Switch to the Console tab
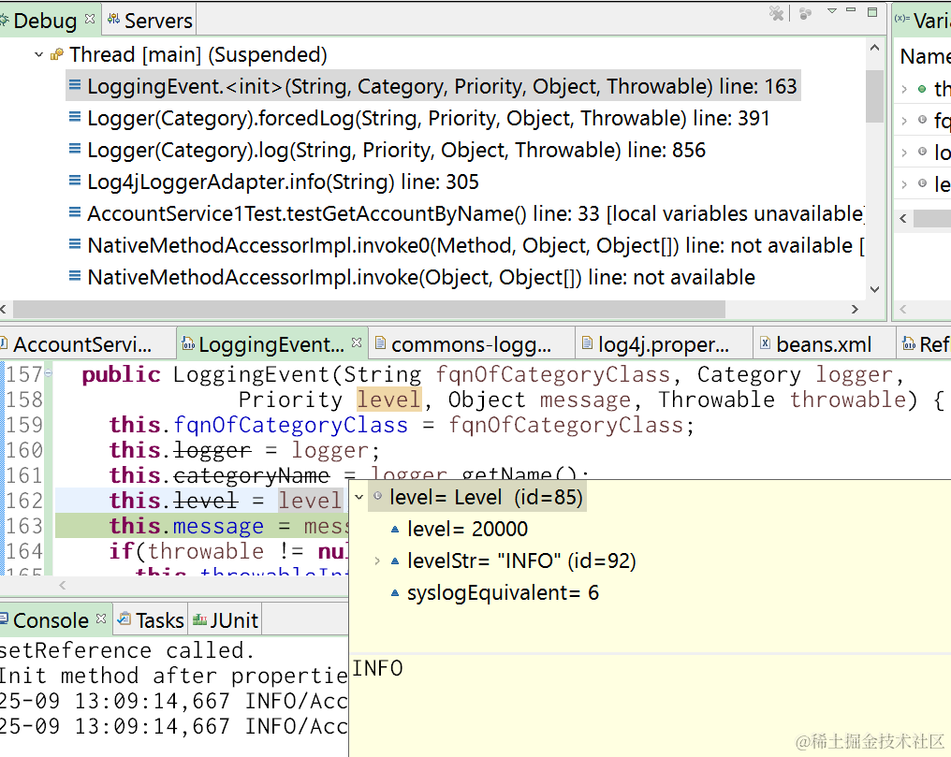951x757 pixels. tap(51, 620)
